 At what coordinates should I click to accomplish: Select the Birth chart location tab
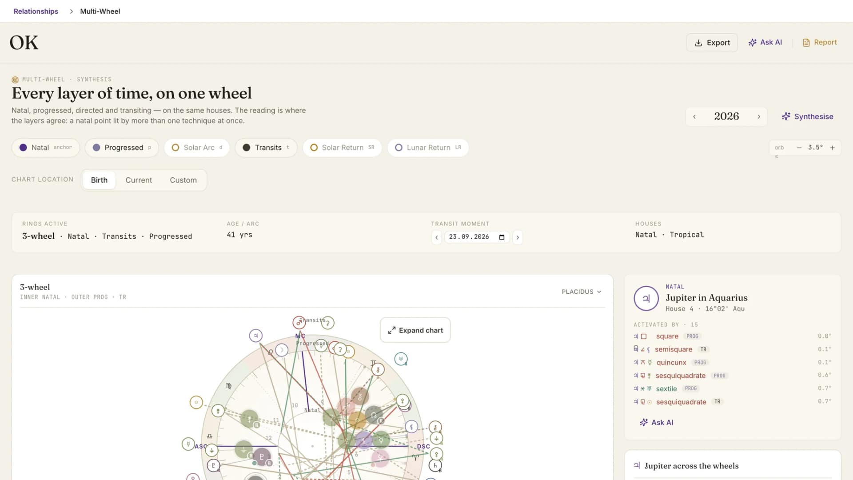click(x=99, y=180)
